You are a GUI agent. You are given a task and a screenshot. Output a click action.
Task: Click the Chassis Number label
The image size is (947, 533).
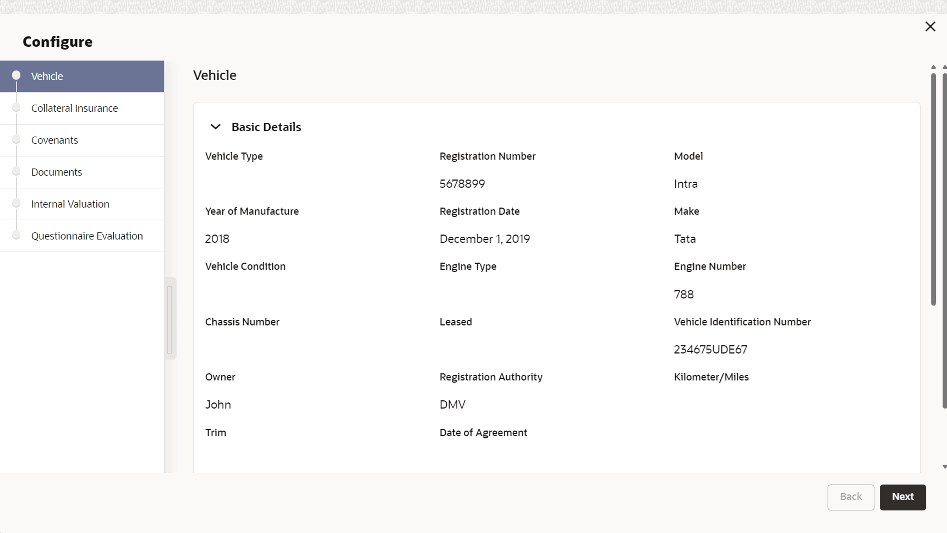pyautogui.click(x=242, y=322)
